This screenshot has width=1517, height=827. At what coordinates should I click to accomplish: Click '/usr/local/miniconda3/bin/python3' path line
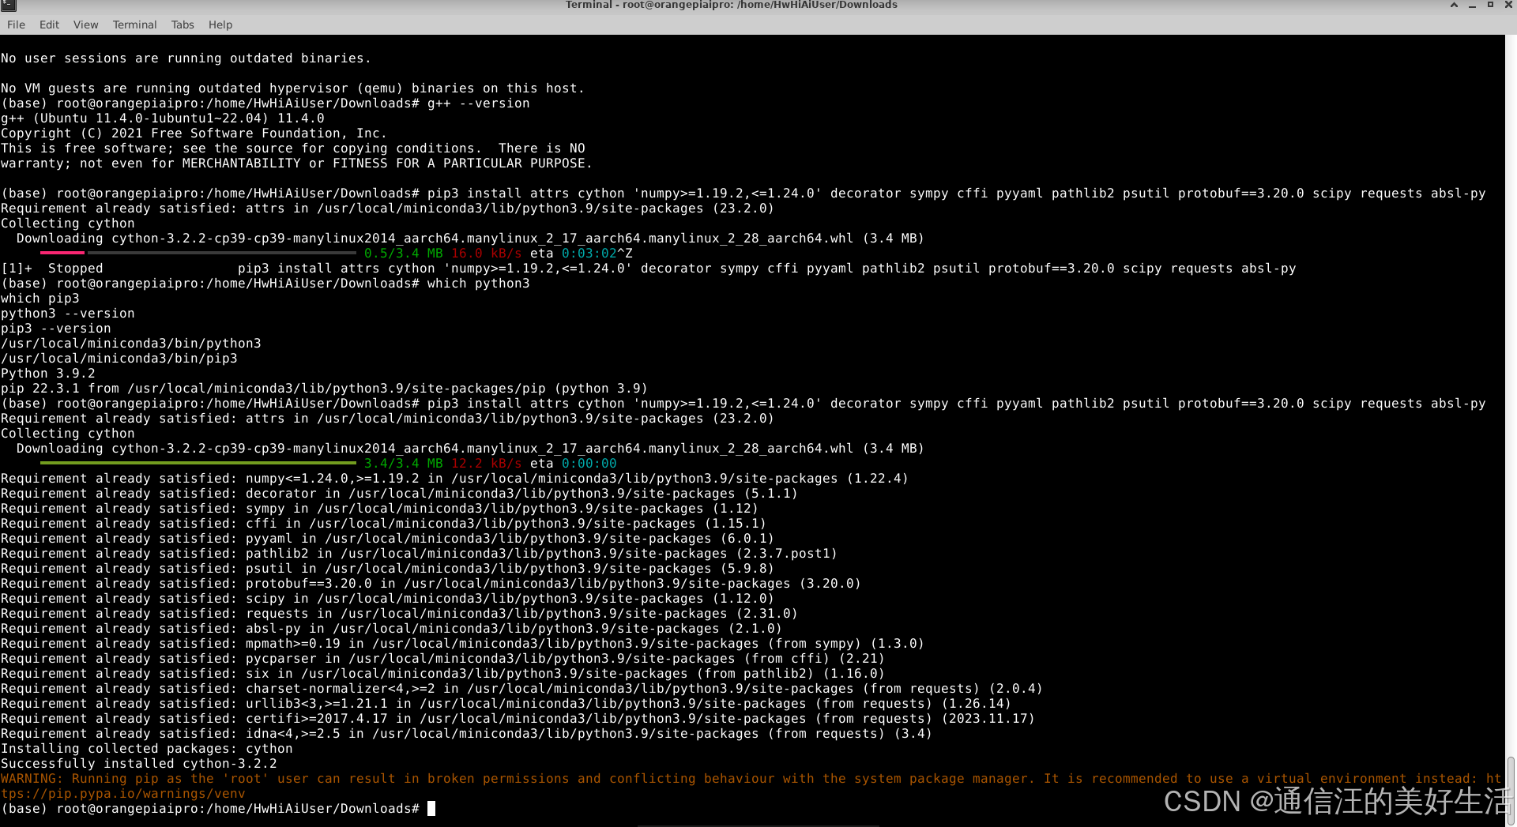click(131, 344)
